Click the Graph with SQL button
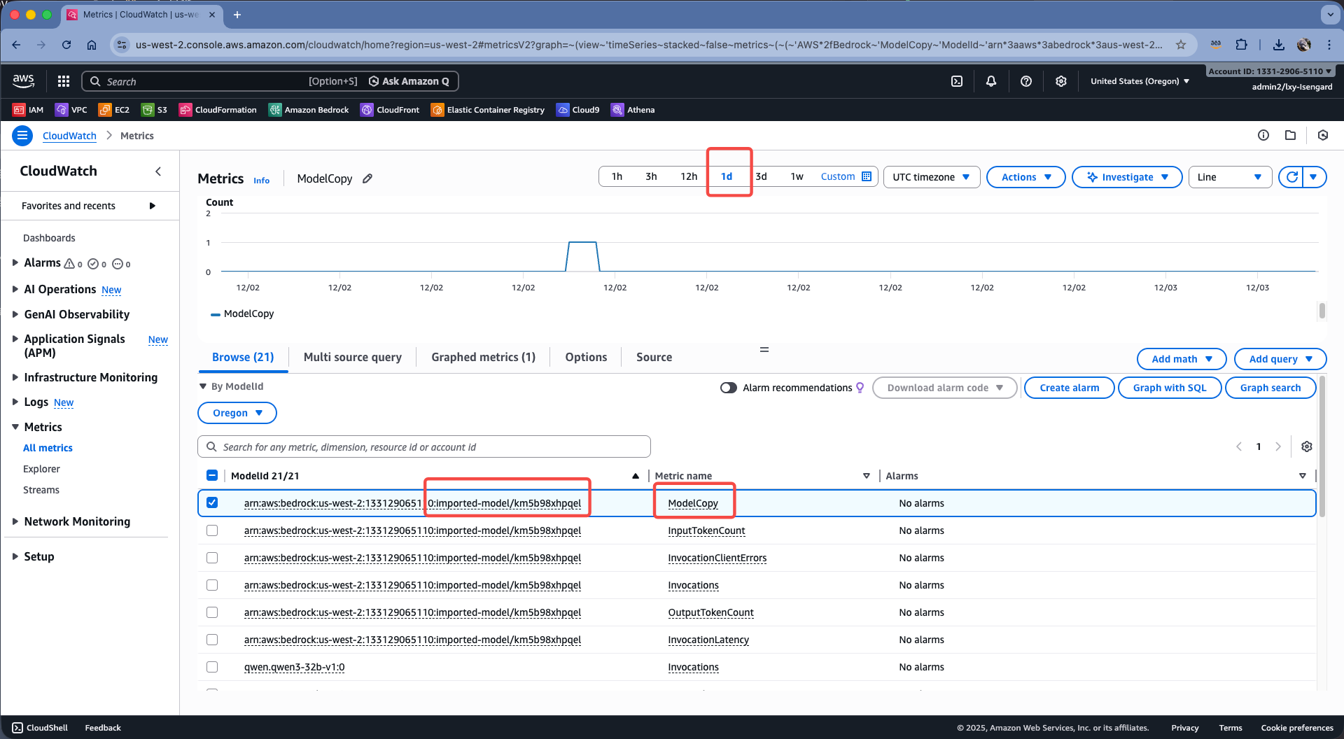The width and height of the screenshot is (1344, 739). [1169, 388]
